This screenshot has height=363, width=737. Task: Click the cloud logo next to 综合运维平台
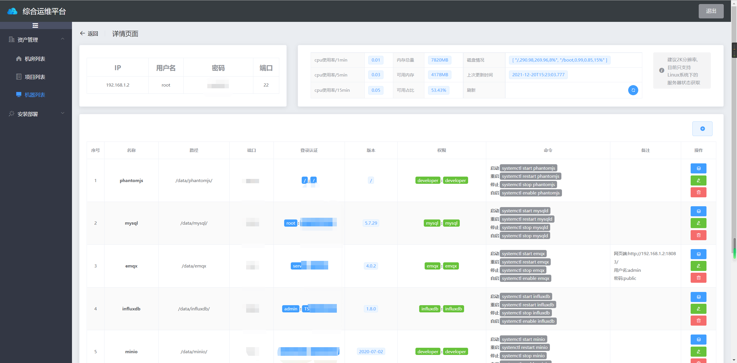[12, 11]
